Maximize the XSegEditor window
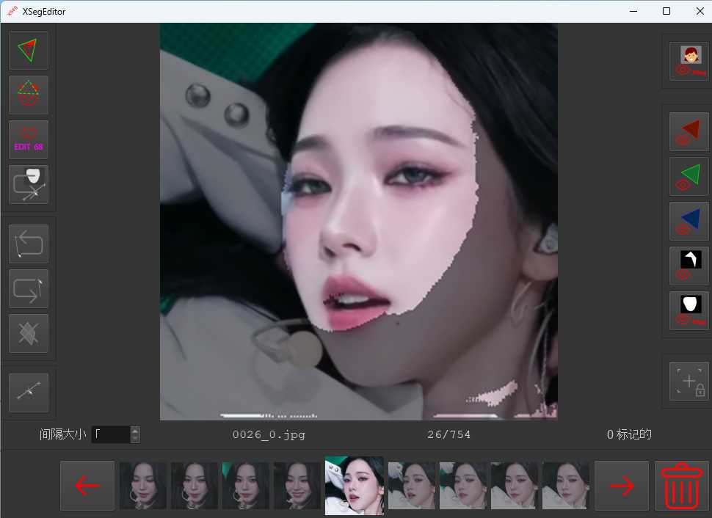 point(666,11)
